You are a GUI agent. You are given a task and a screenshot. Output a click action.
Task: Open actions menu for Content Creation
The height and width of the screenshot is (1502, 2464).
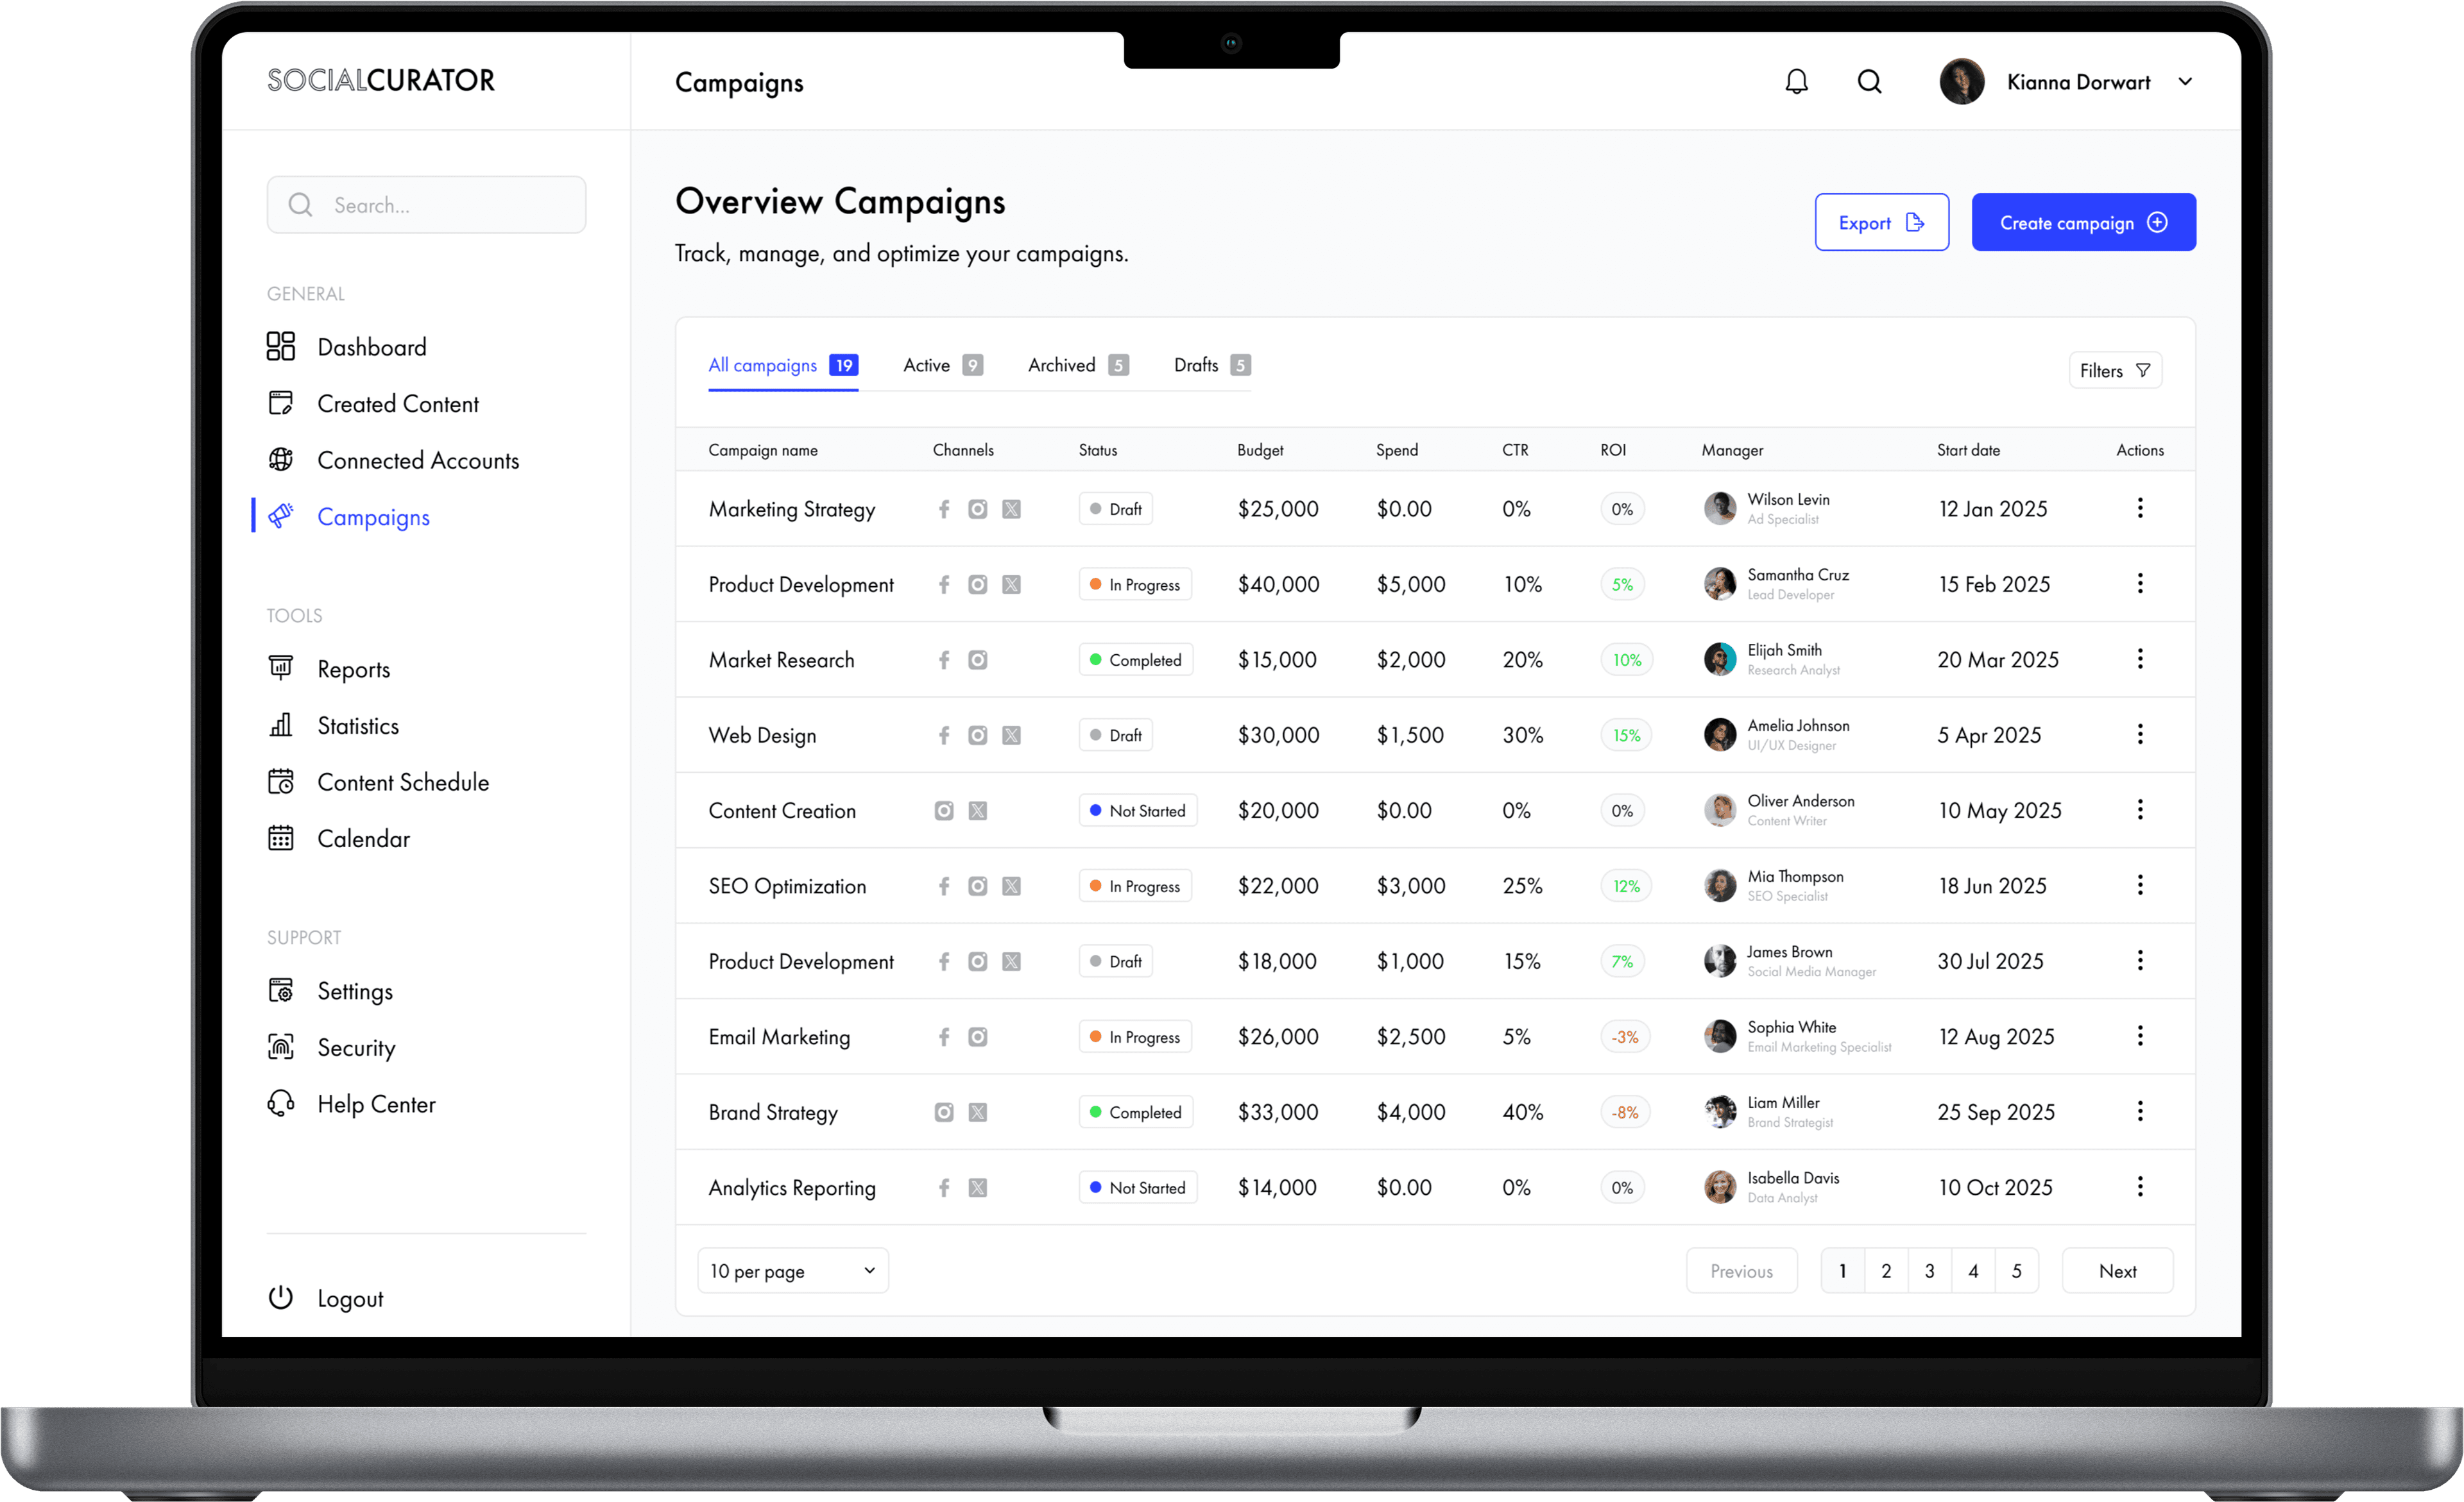2140,811
